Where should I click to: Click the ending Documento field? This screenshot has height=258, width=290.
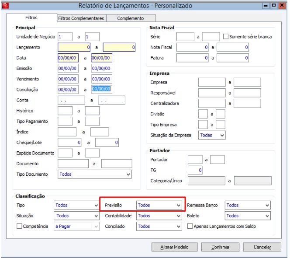(117, 164)
